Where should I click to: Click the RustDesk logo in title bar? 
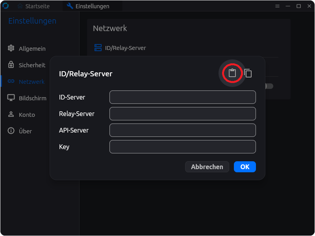tap(6, 6)
